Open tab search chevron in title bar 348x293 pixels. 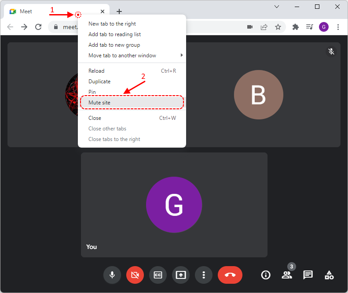[277, 7]
